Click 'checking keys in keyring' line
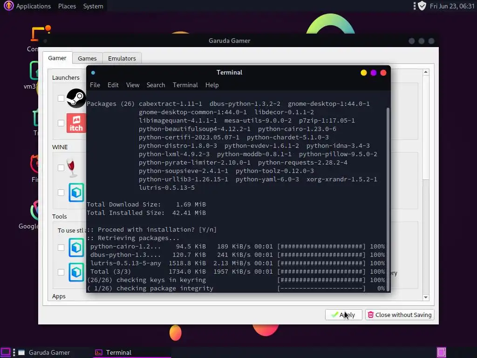This screenshot has height=358, width=477. click(236, 280)
